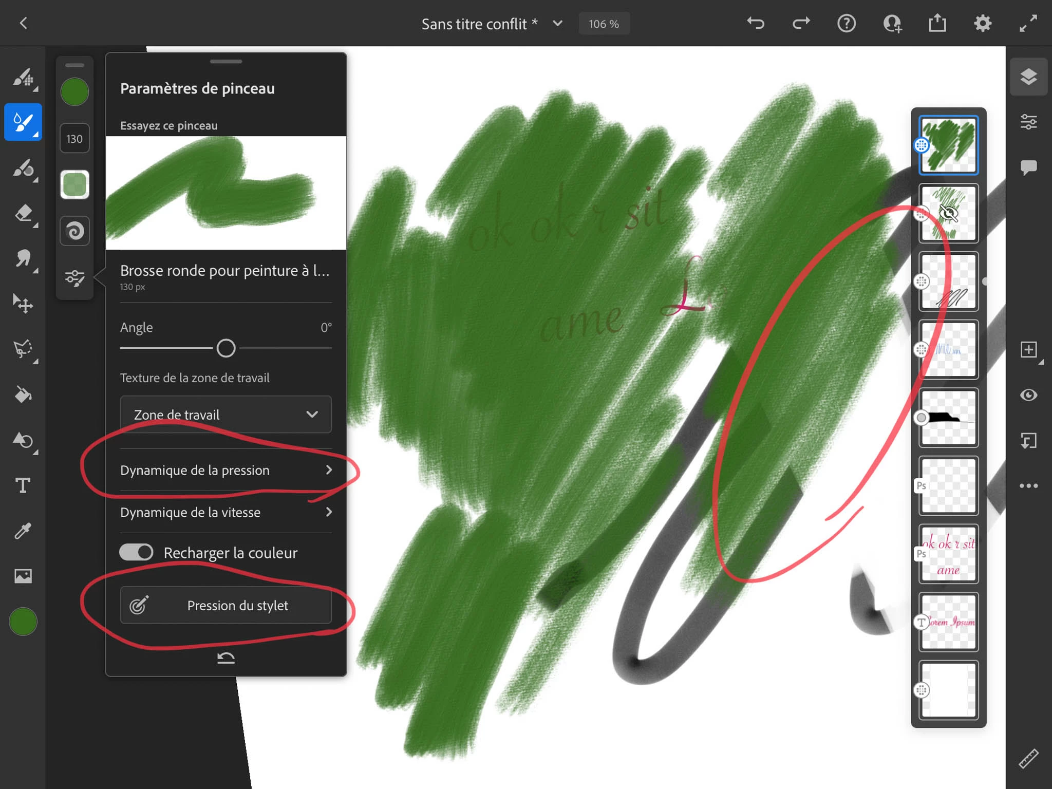Image resolution: width=1052 pixels, height=789 pixels.
Task: Select the Lorem Ipsum text layer thumbnail
Action: (948, 622)
